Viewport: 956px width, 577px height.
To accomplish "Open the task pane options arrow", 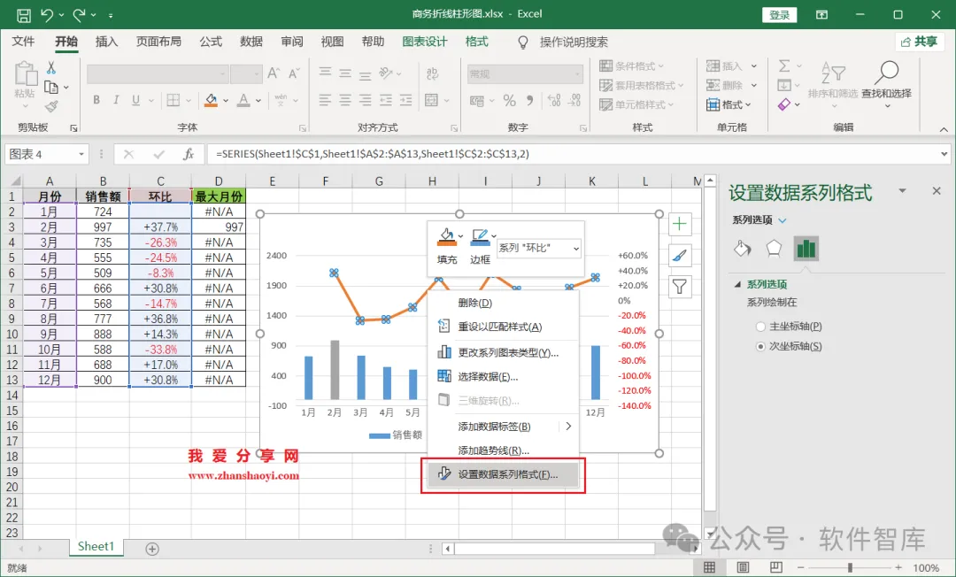I will [902, 190].
